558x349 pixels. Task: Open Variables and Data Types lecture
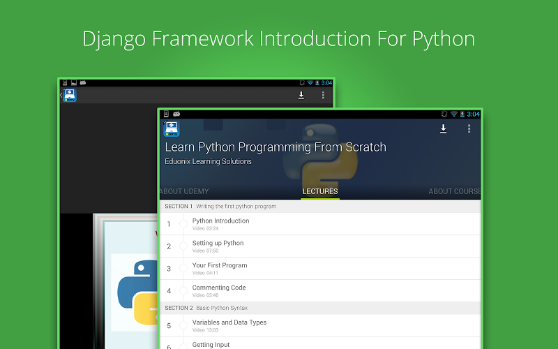click(x=229, y=325)
